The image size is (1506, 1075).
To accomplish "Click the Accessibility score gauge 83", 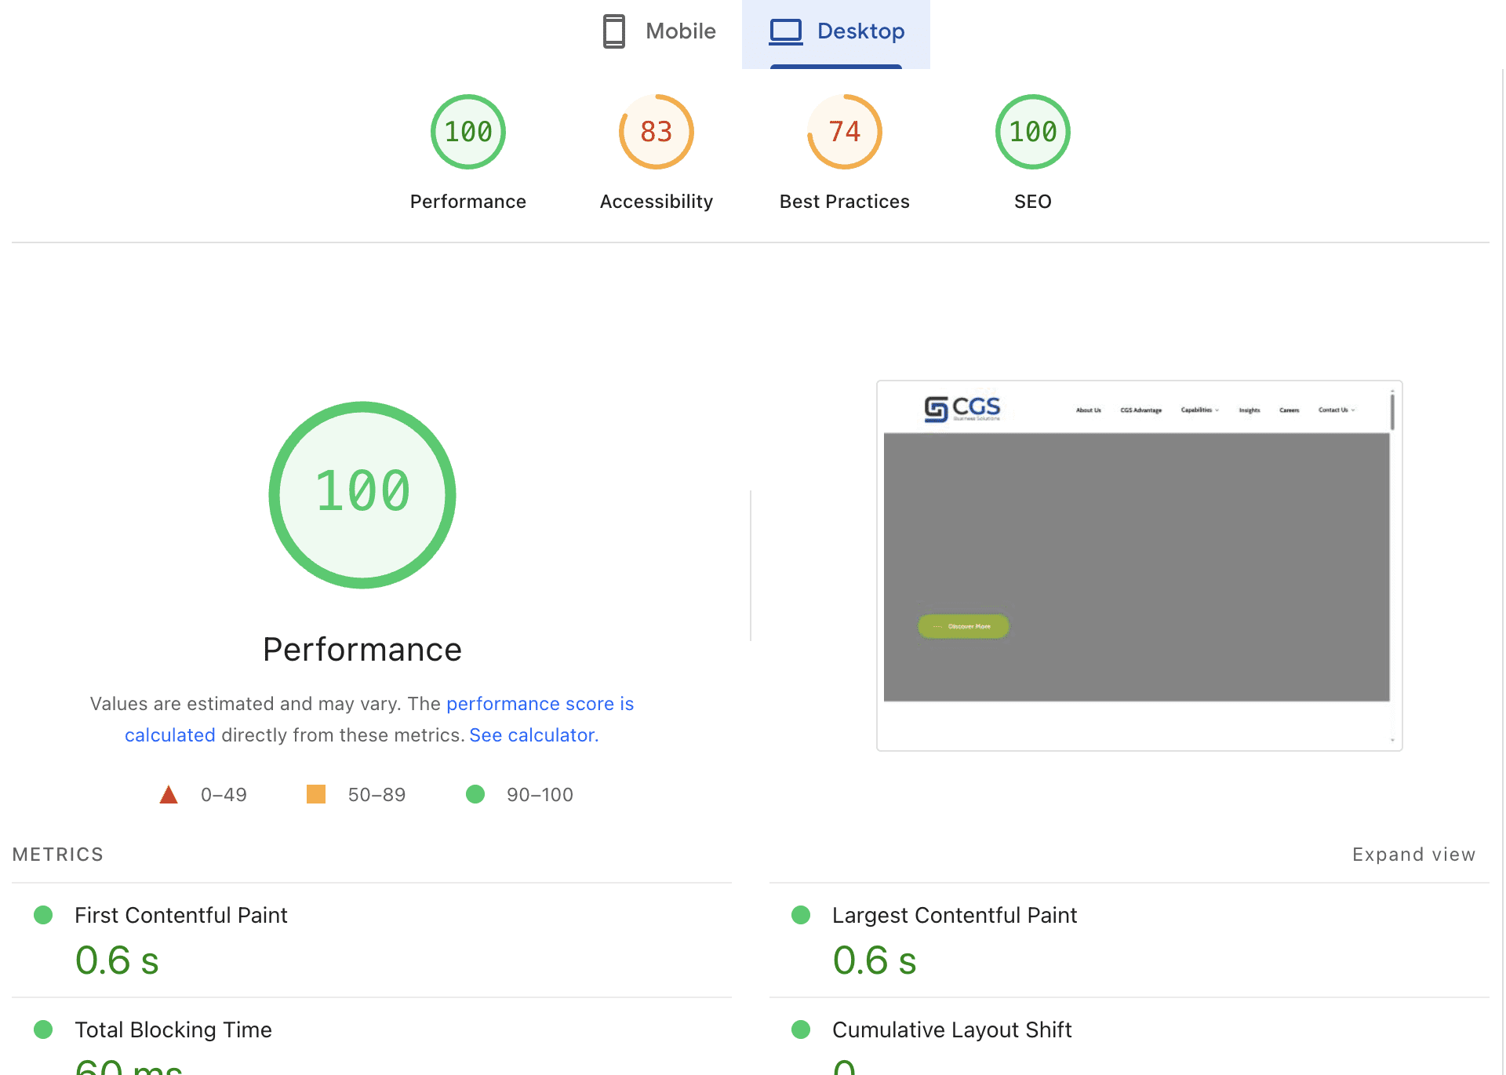I will 657,132.
